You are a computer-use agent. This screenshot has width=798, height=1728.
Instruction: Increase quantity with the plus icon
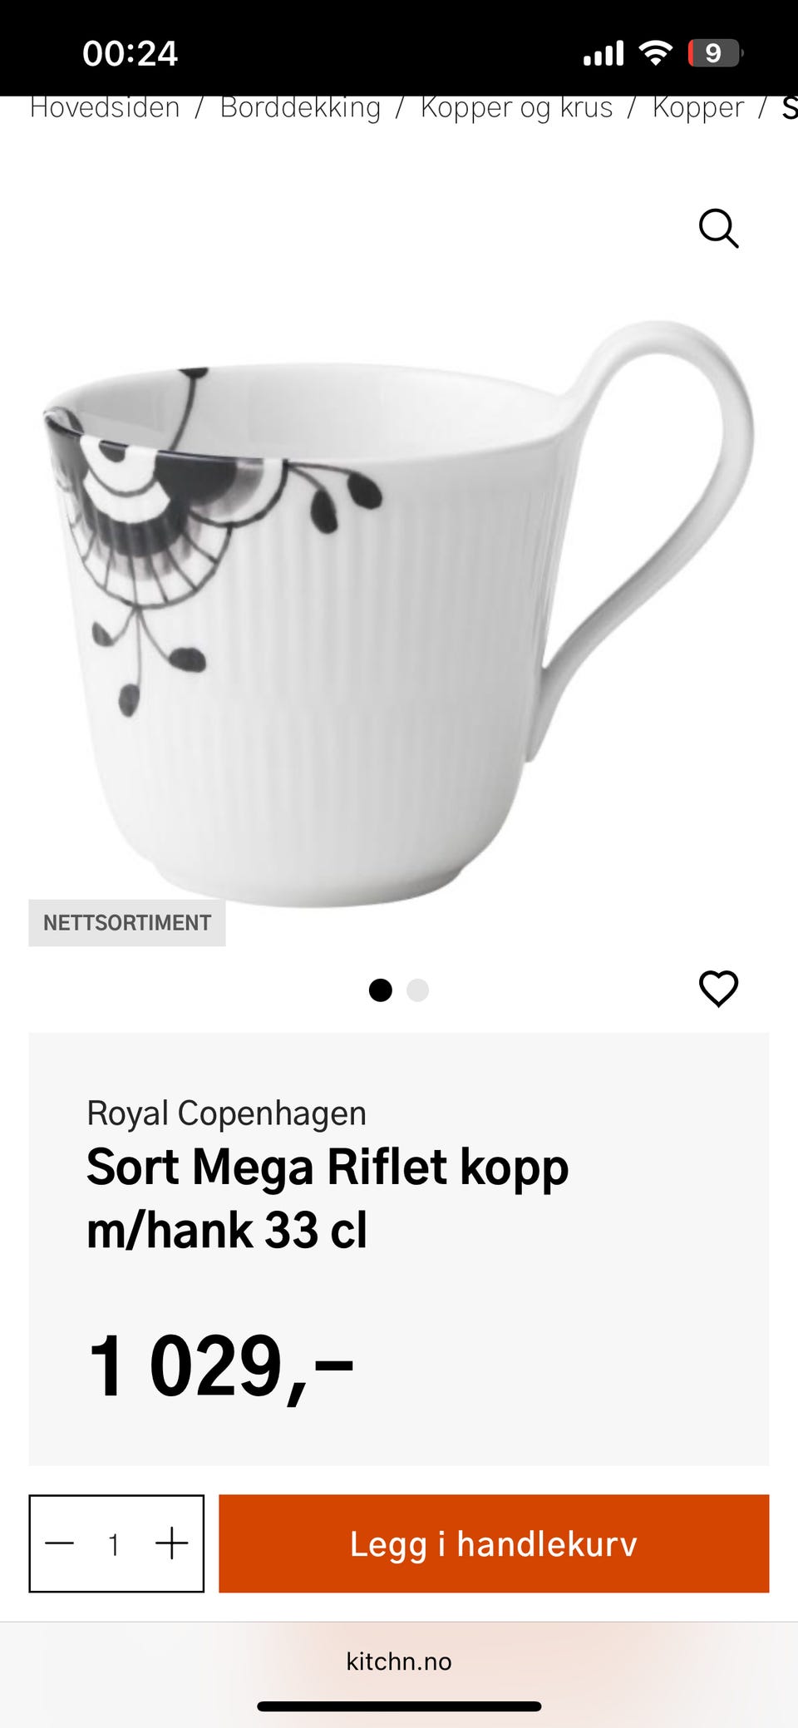(x=172, y=1543)
